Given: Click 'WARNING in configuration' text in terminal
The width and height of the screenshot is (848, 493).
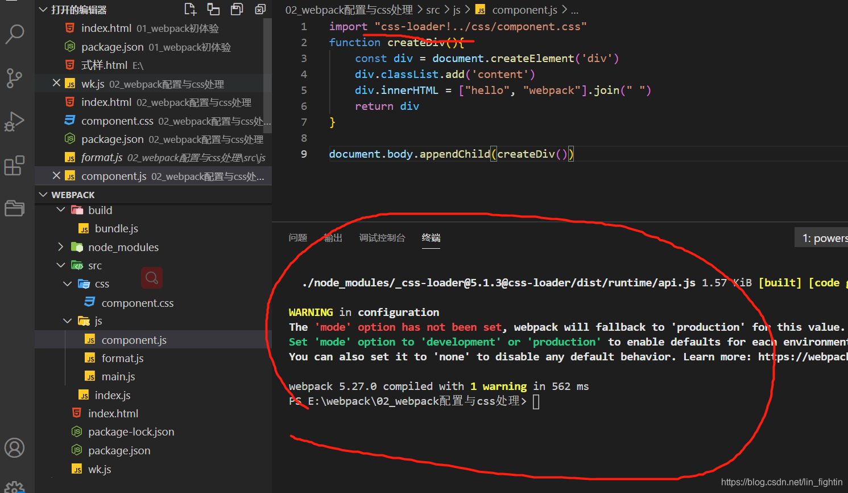Looking at the screenshot, I should (364, 313).
